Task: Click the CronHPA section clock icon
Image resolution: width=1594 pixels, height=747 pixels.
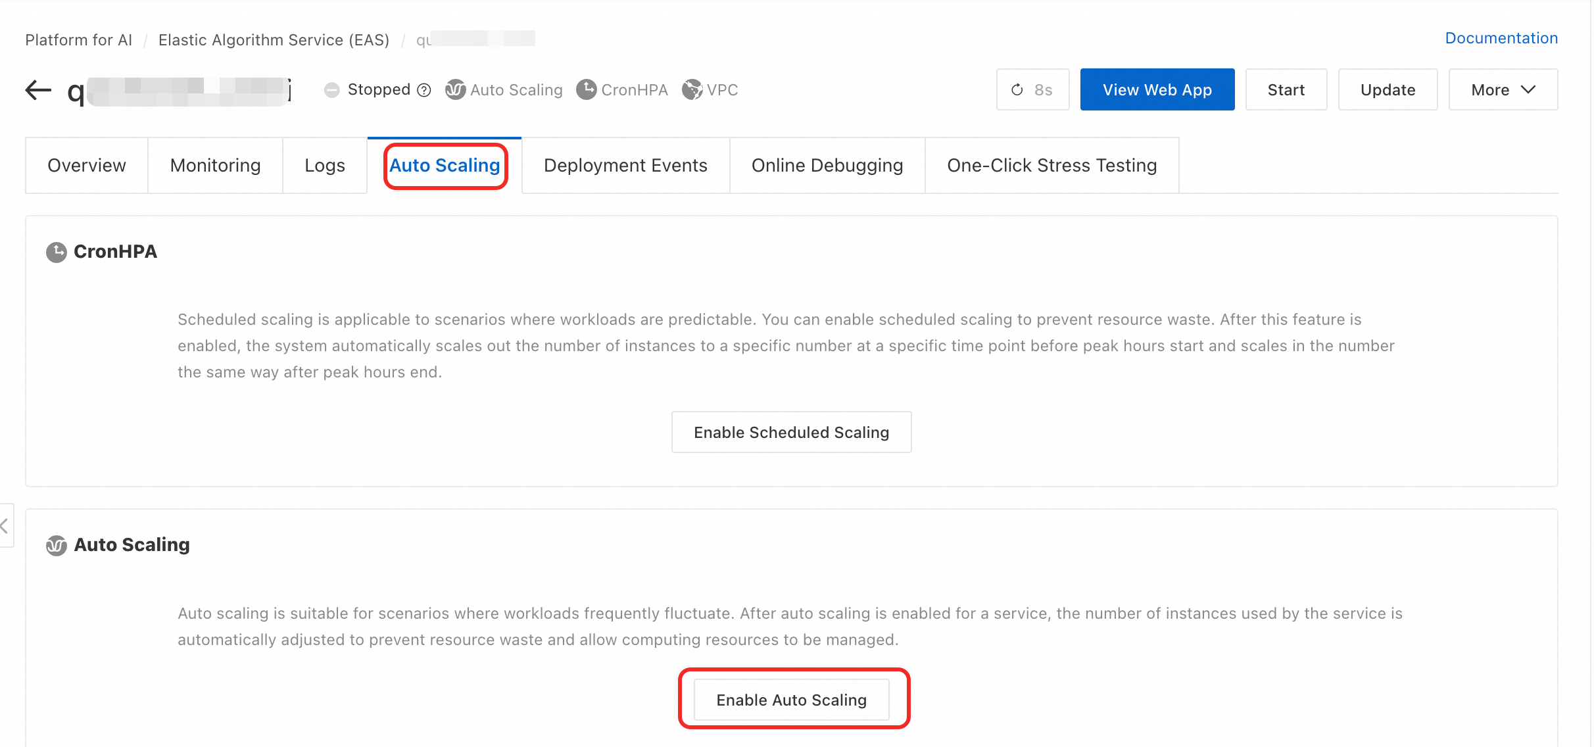Action: point(57,252)
